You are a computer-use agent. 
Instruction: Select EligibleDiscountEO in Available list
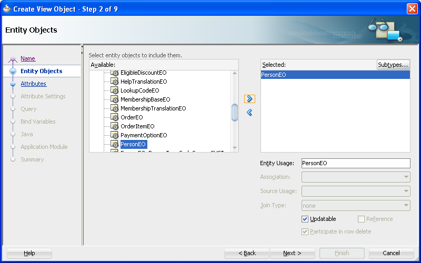(x=143, y=73)
